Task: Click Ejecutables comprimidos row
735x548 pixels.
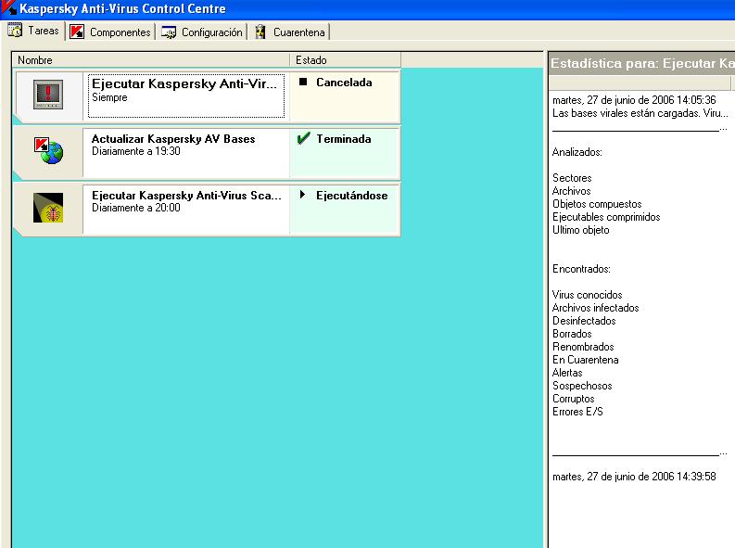Action: click(606, 217)
